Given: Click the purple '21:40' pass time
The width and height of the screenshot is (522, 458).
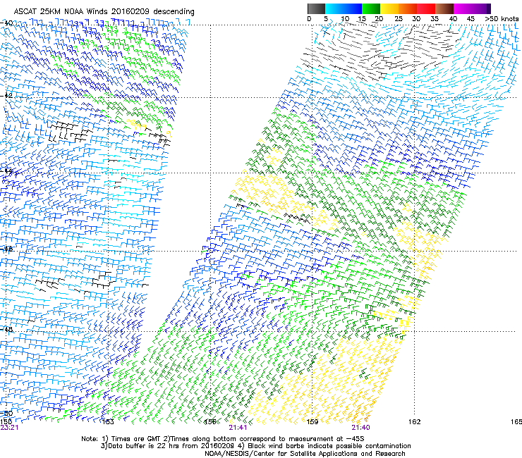Looking at the screenshot, I should click(360, 428).
